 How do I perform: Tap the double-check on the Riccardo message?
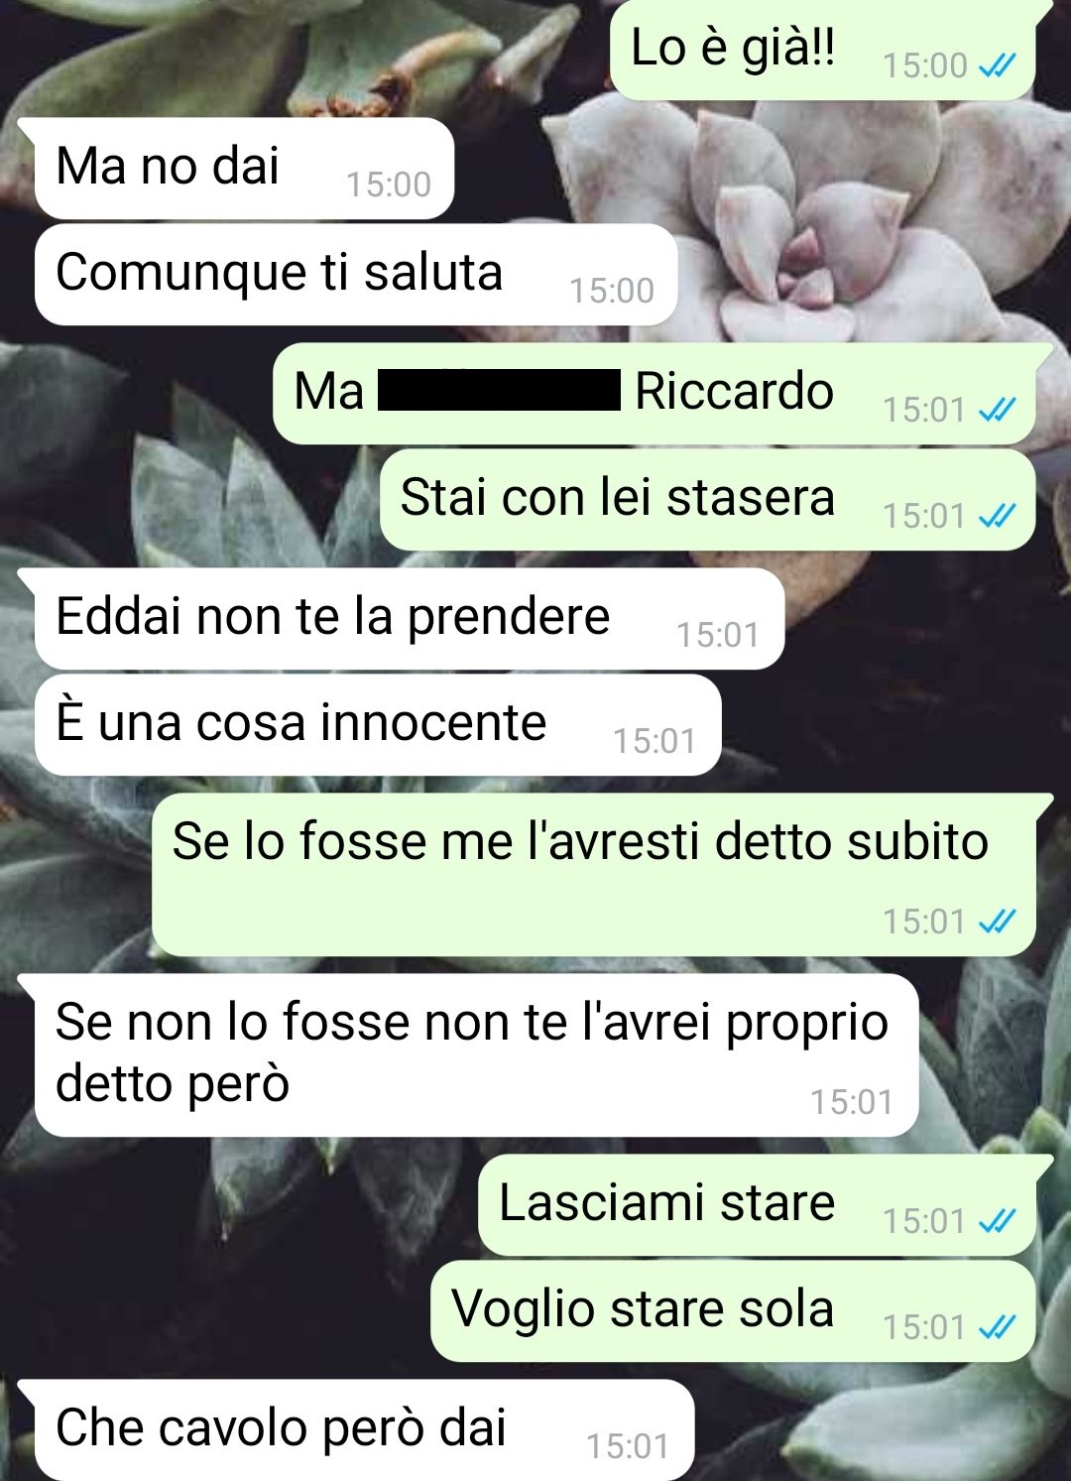point(997,410)
